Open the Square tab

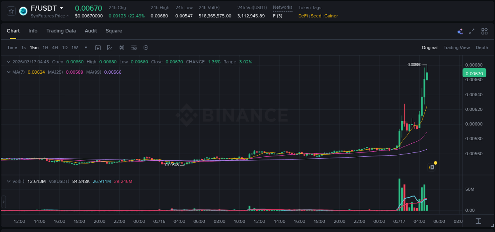114,31
